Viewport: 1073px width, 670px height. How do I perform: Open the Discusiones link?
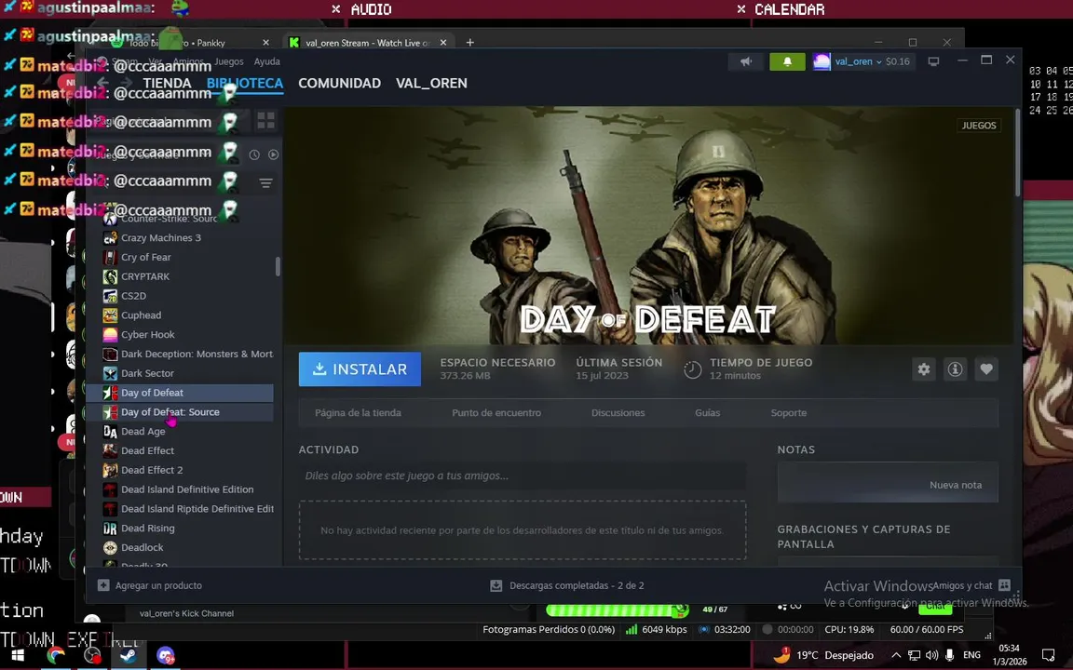click(x=618, y=413)
